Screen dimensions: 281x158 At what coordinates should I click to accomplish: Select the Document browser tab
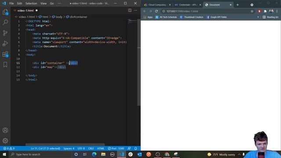click(218, 5)
